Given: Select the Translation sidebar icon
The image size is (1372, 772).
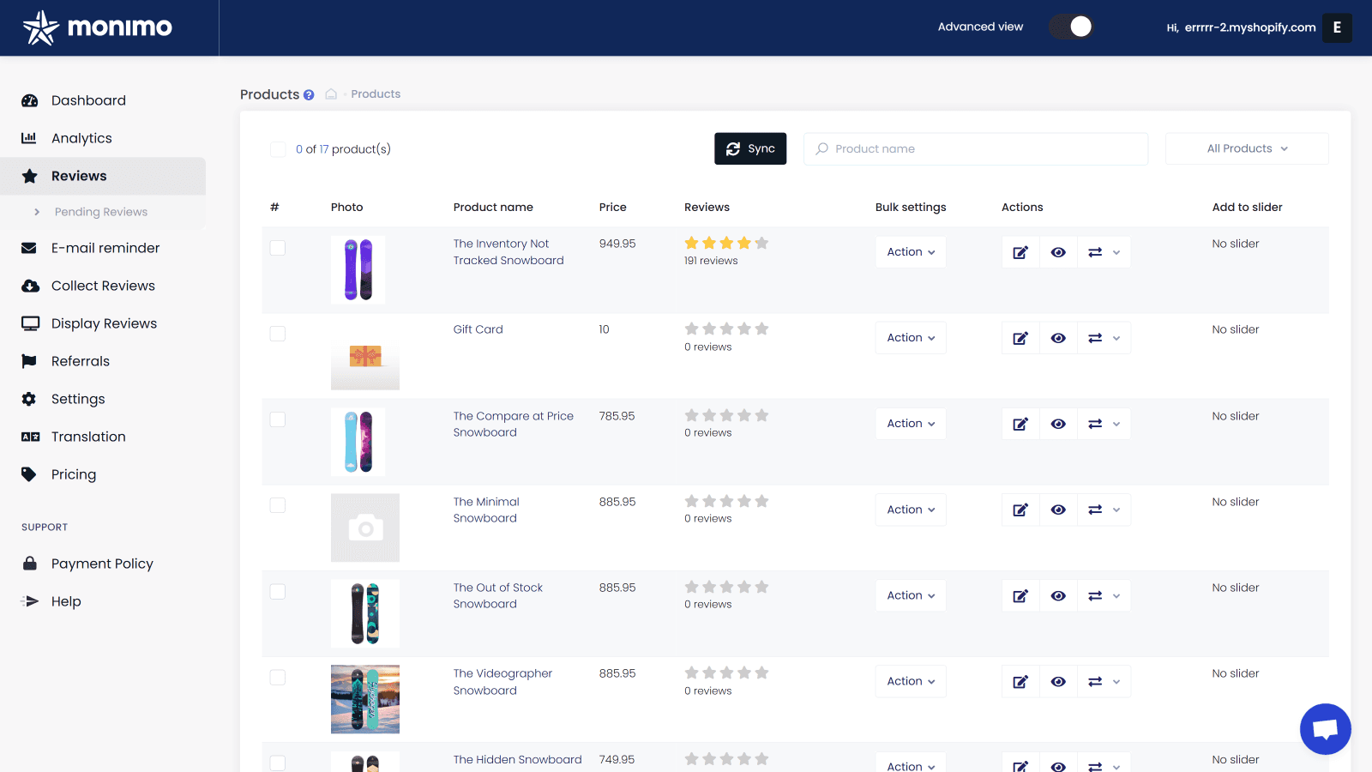Looking at the screenshot, I should click(x=30, y=437).
